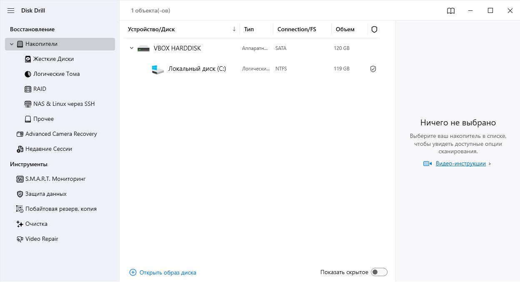520x282 pixels.
Task: Click the book help icon in title bar
Action: 450,11
